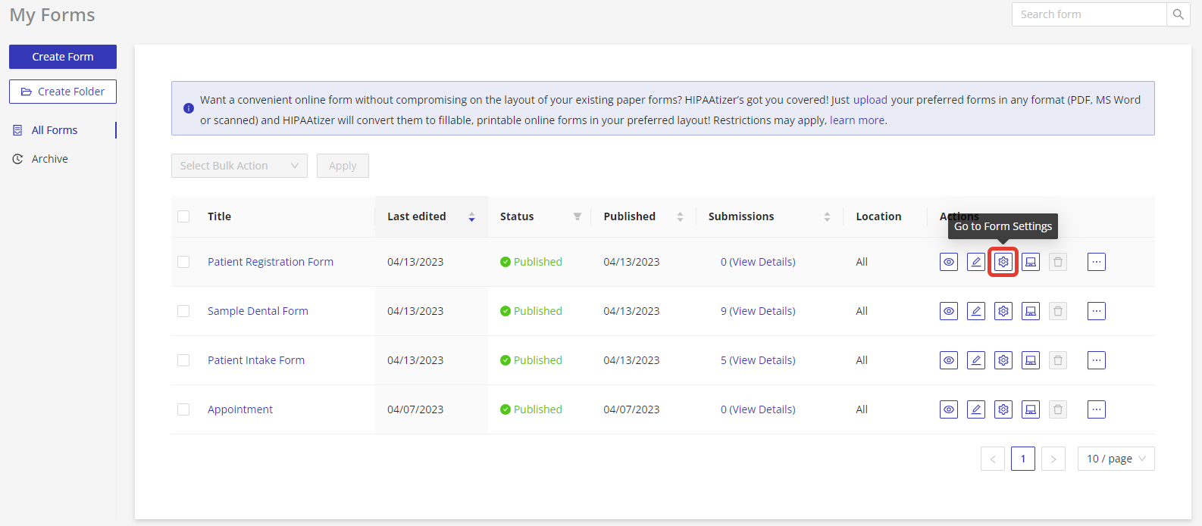Check the Patient Registration Form checkbox
The height and width of the screenshot is (526, 1202).
click(x=183, y=262)
